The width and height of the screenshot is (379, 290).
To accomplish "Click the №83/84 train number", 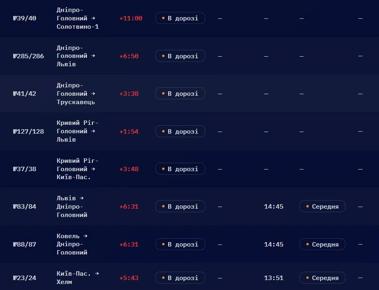I will click(25, 207).
